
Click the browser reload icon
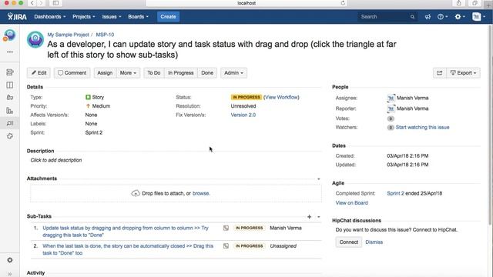[343, 3]
